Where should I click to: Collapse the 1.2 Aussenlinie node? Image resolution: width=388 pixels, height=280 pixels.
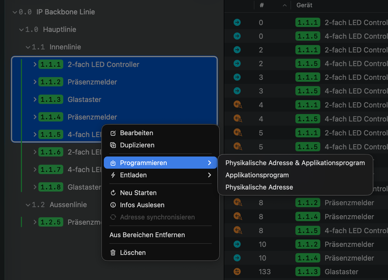28,205
